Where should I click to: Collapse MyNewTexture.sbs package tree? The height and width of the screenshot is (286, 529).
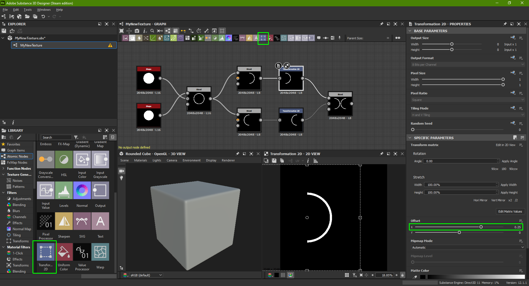3,38
